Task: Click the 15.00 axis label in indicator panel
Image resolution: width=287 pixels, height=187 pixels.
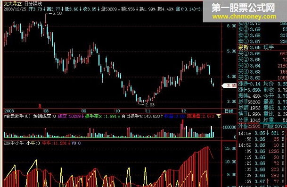Action: coord(230,148)
